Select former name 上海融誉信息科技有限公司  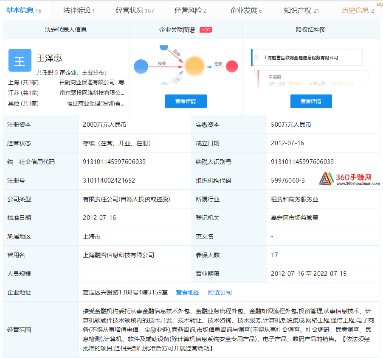point(118,255)
